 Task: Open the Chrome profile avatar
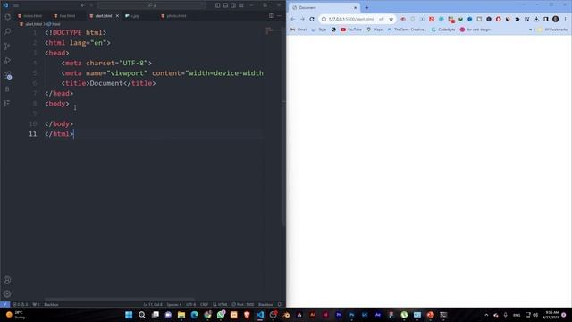coord(555,19)
